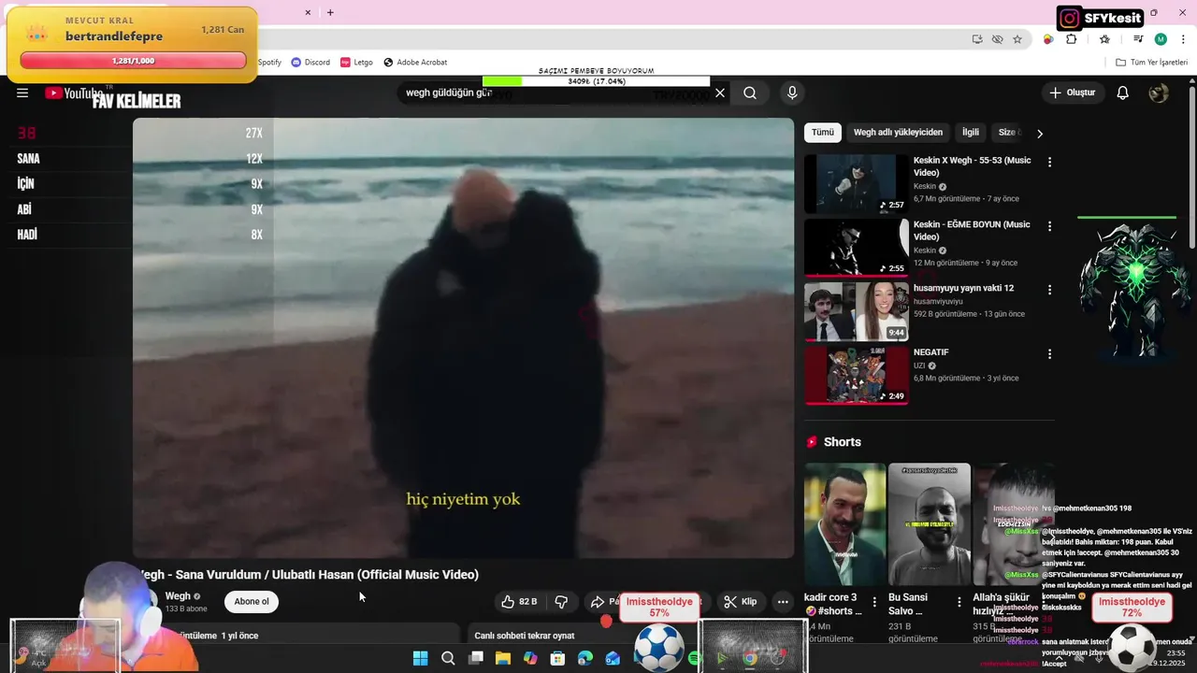Click the install app icon in address bar
1197x673 pixels.
977,39
